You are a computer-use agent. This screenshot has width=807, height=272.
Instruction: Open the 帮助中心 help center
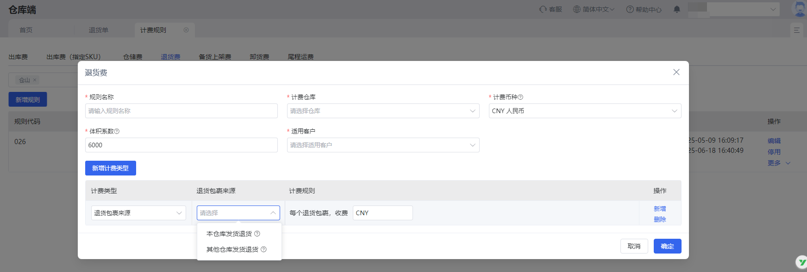[x=644, y=9]
